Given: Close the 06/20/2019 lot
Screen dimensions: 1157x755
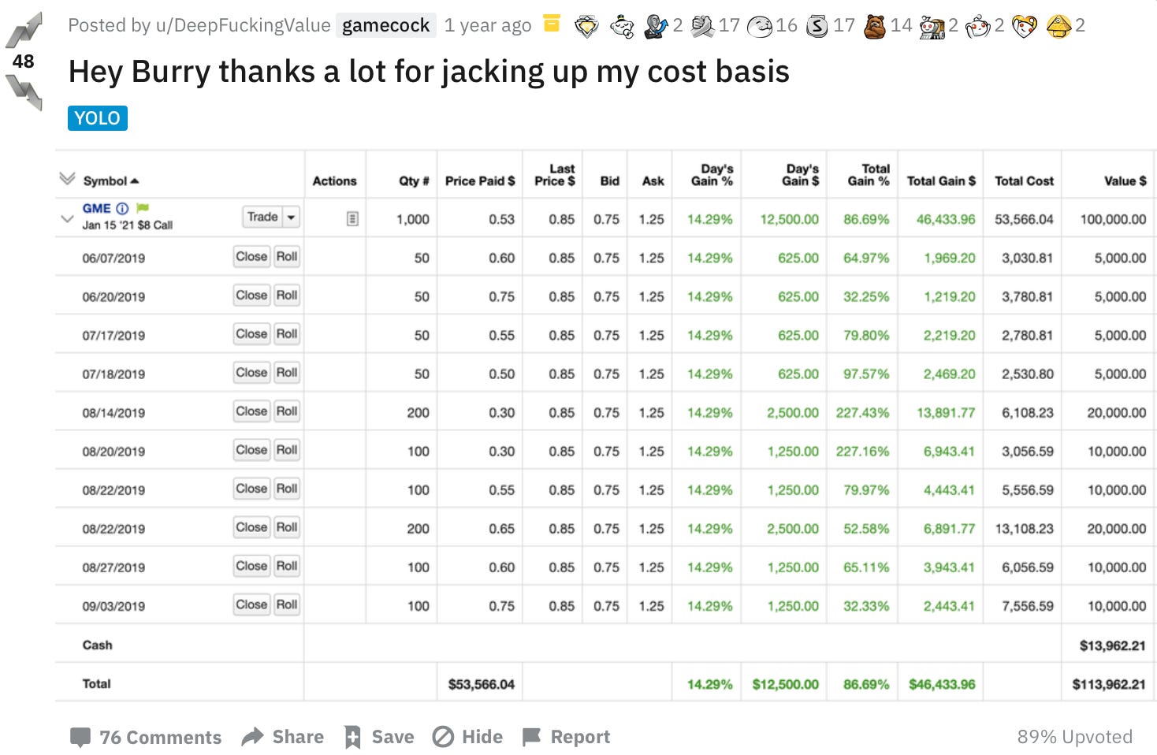Looking at the screenshot, I should 251,295.
